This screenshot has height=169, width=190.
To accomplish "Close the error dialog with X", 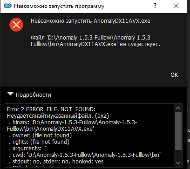I will (x=176, y=6).
